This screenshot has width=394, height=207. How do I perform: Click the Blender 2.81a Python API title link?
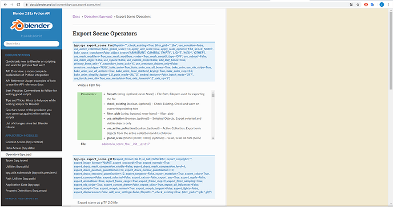click(31, 13)
